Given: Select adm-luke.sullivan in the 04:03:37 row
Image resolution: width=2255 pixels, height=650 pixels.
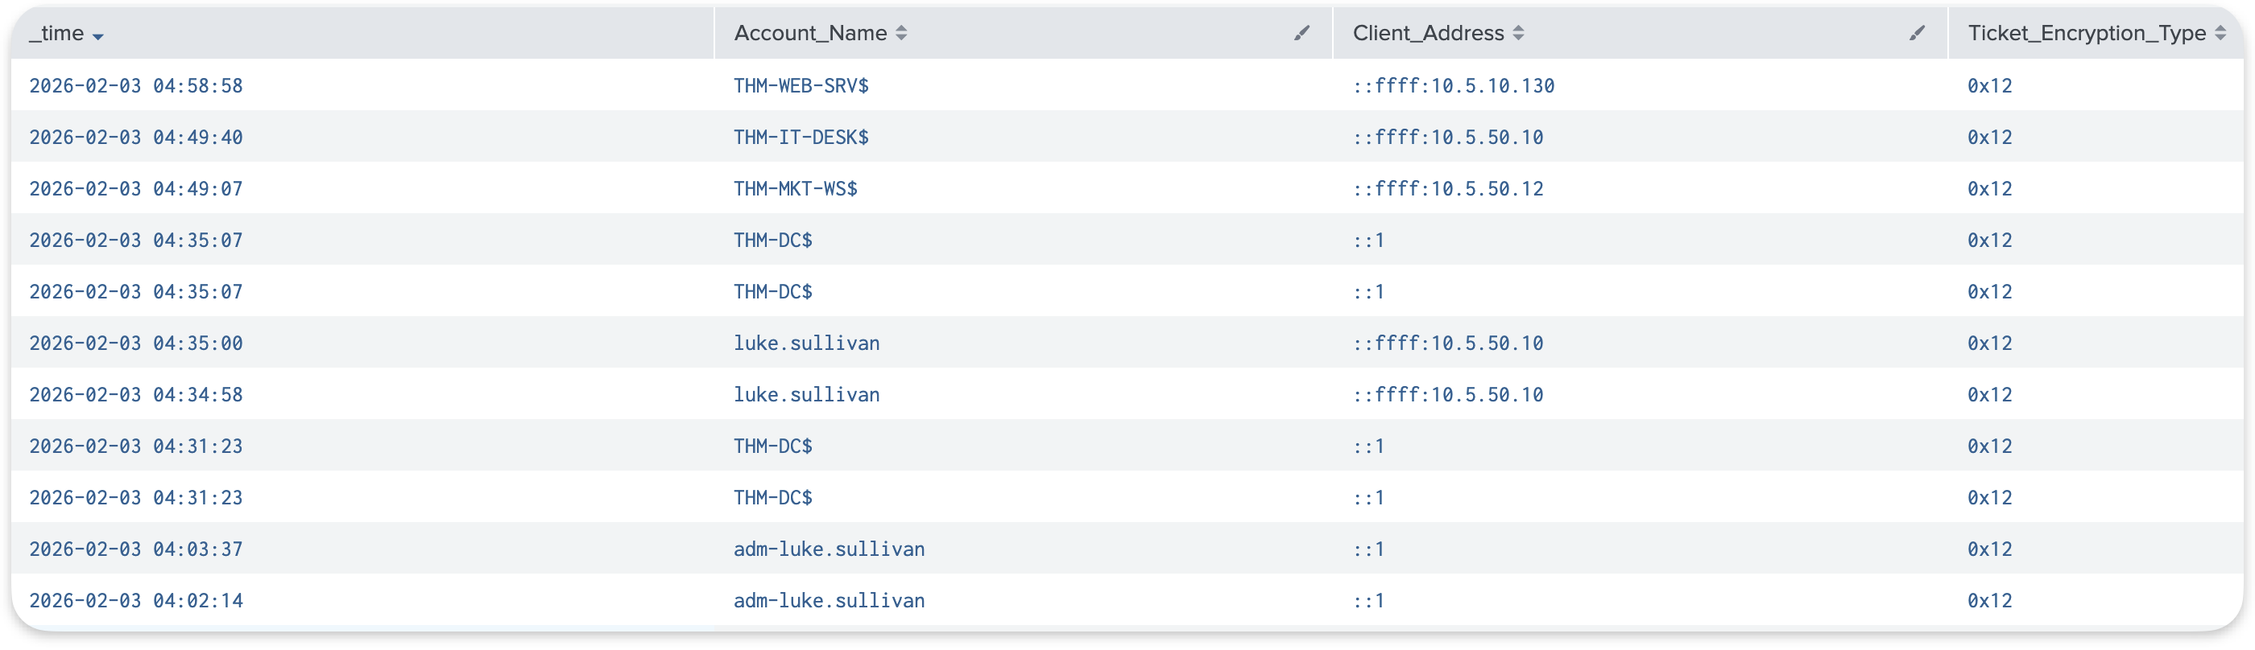Looking at the screenshot, I should tap(829, 549).
